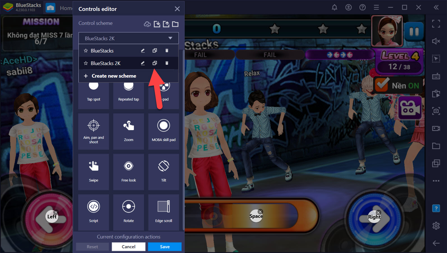Select the BlueStacks scheme entry
The width and height of the screenshot is (447, 253).
tap(128, 51)
